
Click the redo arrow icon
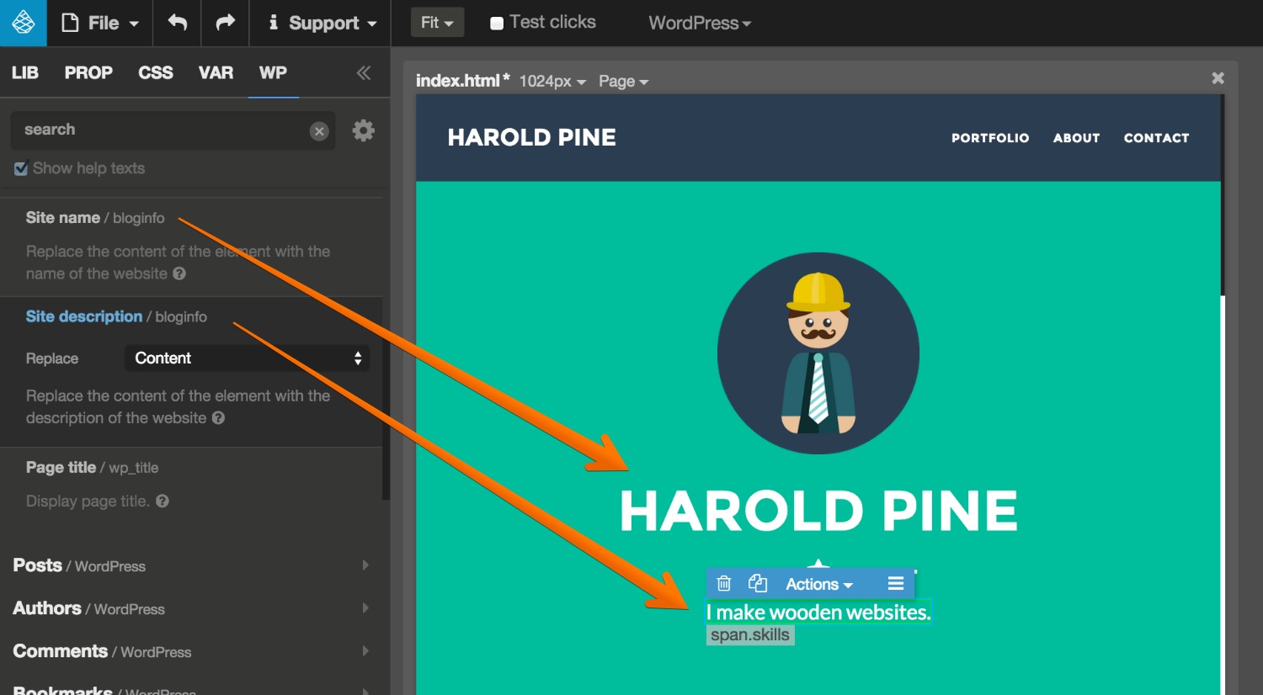(225, 23)
